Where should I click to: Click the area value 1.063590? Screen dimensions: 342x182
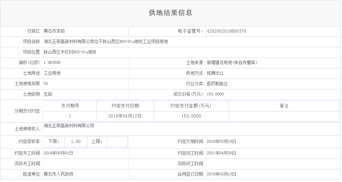coord(52,63)
